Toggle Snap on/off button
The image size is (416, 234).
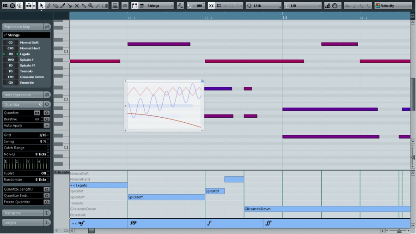point(211,6)
